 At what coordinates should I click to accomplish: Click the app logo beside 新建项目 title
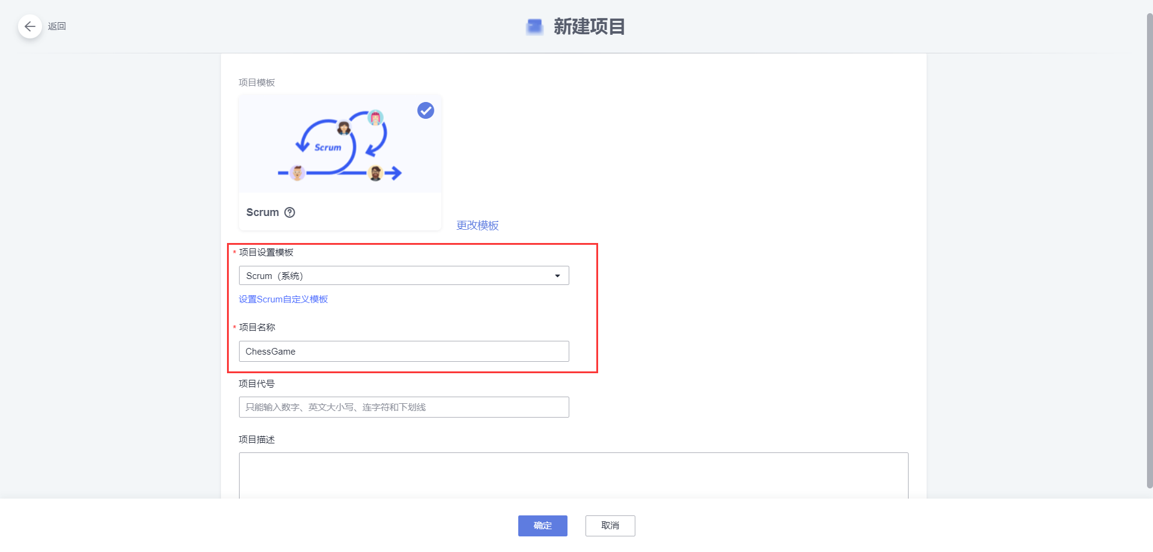(x=533, y=27)
